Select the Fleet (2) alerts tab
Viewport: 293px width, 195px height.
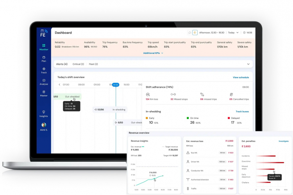click(93, 64)
